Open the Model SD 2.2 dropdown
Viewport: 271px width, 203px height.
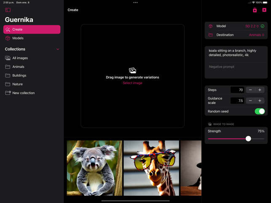(252, 26)
